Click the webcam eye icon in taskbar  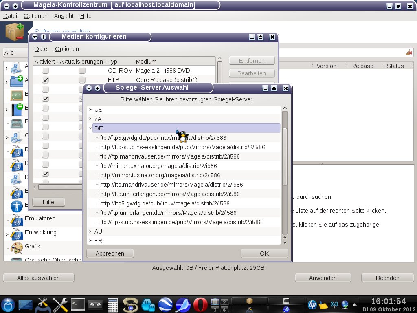coord(130,305)
